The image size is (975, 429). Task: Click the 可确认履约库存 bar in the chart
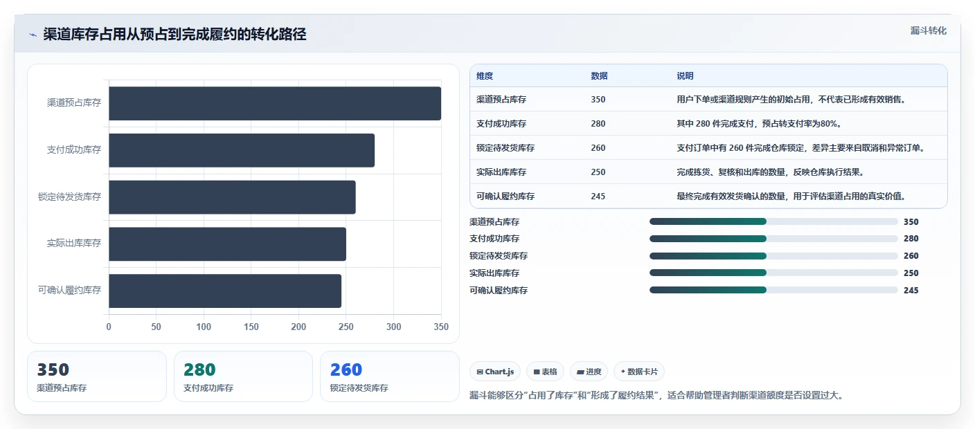click(225, 291)
